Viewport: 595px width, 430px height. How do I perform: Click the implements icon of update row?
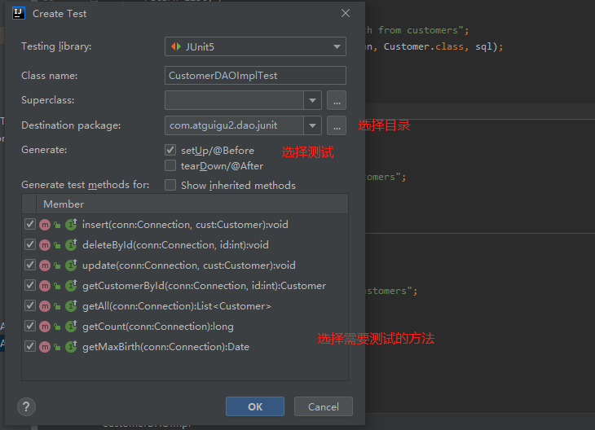point(72,265)
